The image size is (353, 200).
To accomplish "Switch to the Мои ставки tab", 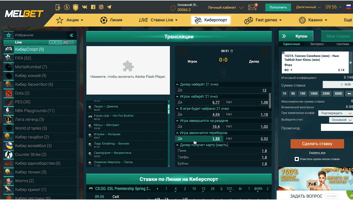I will tap(337, 36).
